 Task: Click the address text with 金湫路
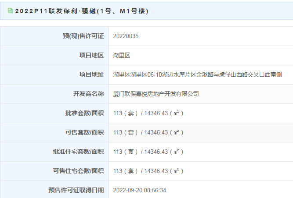197,74
